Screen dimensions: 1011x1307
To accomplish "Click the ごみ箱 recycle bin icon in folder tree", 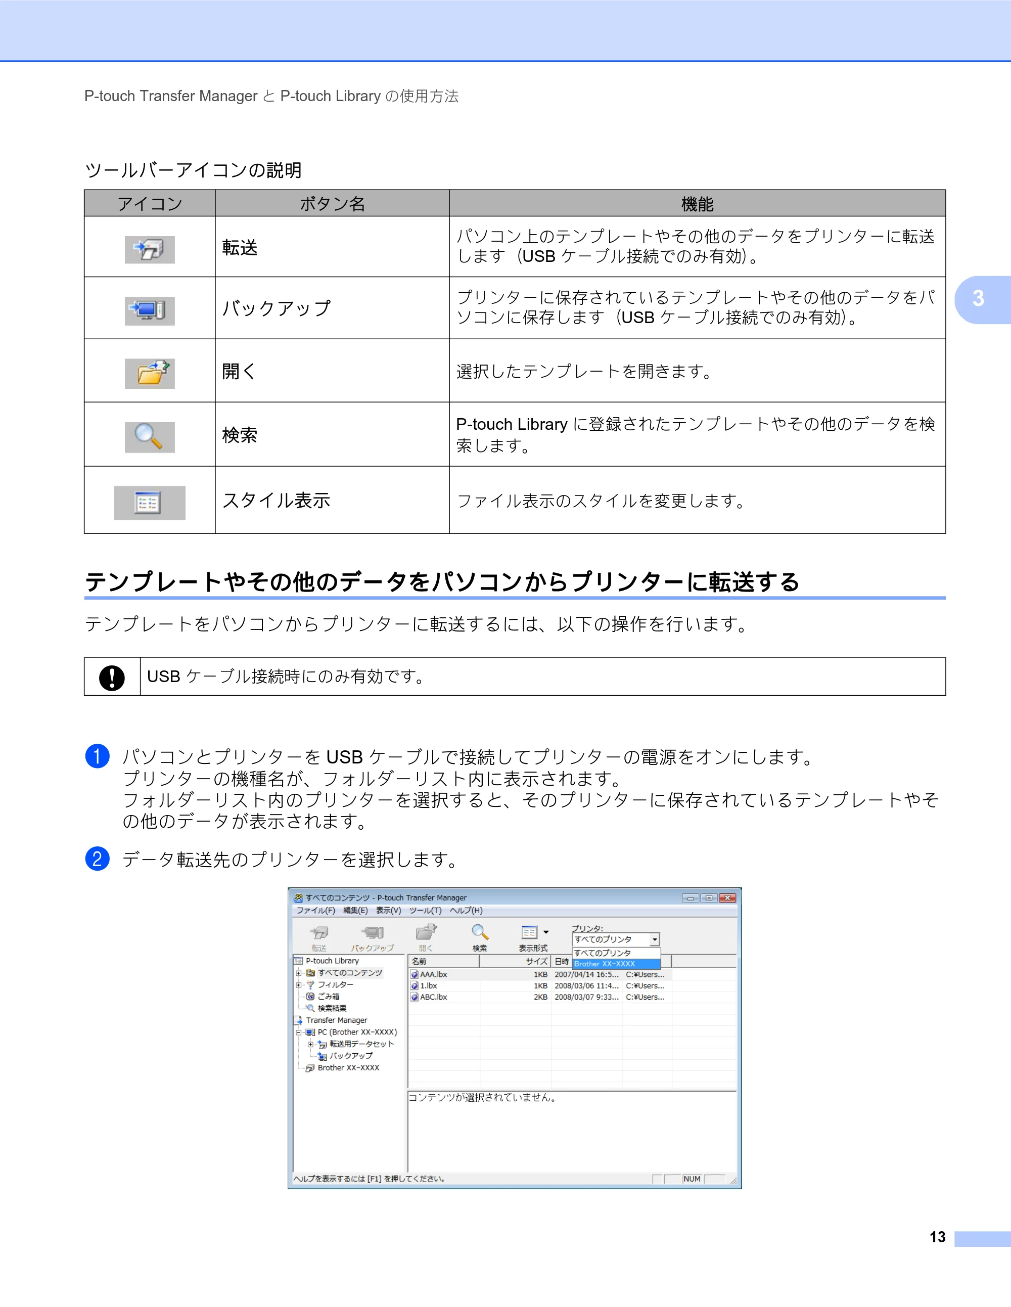I will pos(310,997).
